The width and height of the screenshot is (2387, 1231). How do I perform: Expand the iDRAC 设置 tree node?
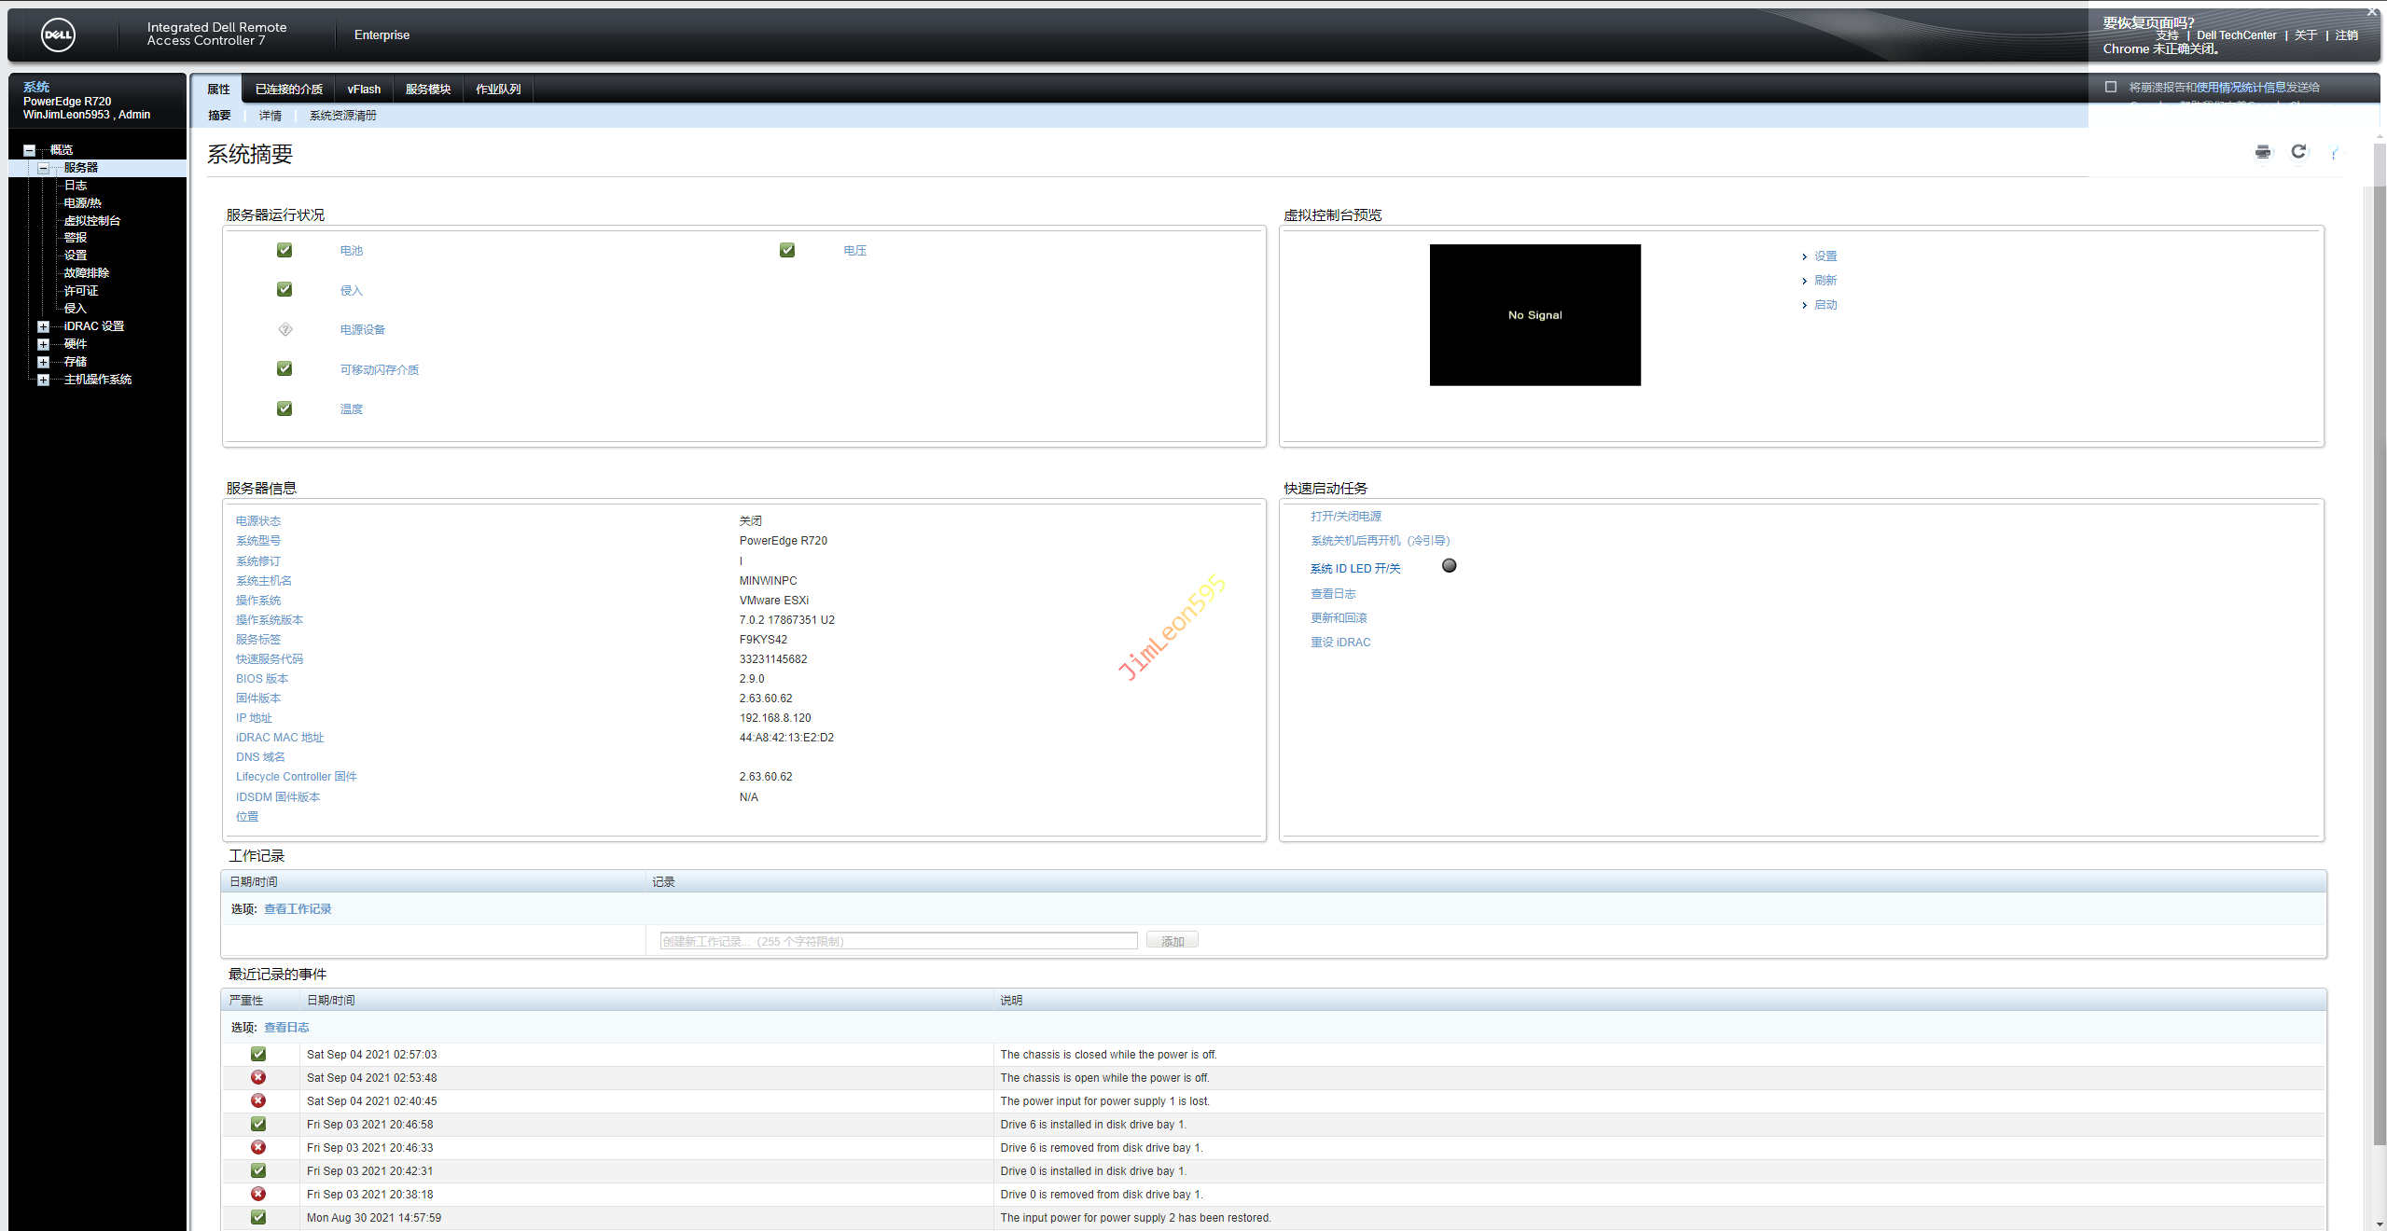pos(43,326)
